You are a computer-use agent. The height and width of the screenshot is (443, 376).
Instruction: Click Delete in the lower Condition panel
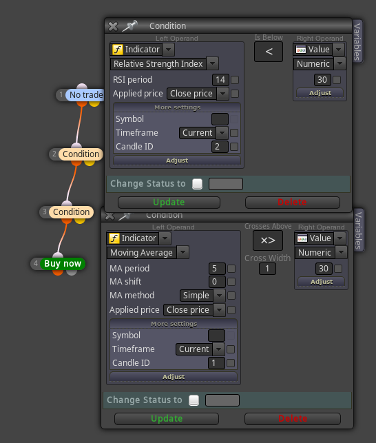(293, 419)
